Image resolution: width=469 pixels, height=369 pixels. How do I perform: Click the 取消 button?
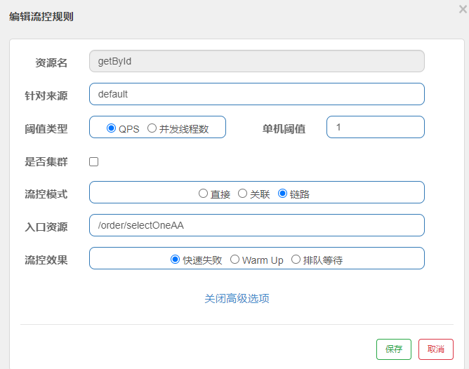(x=436, y=349)
